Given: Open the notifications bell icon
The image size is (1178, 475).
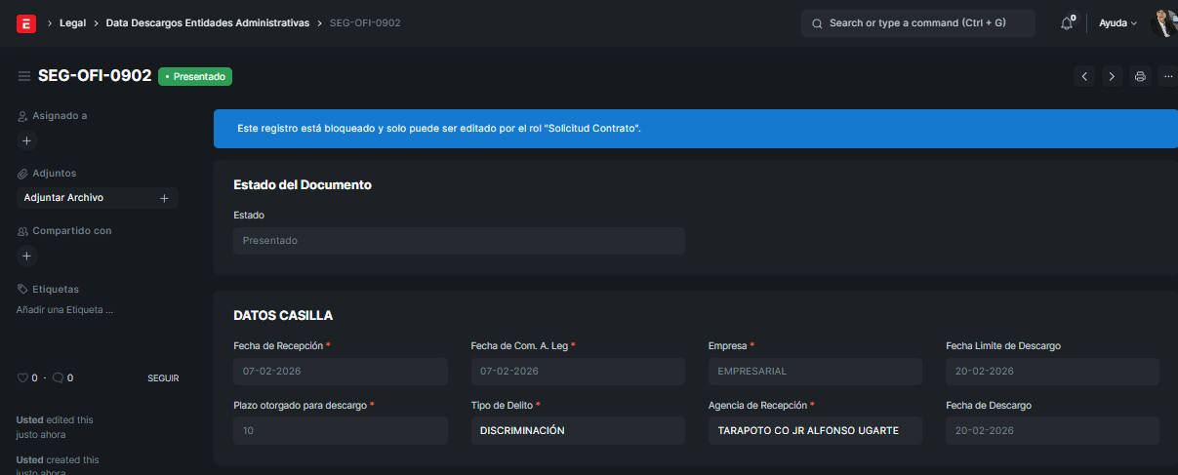Looking at the screenshot, I should pyautogui.click(x=1067, y=23).
